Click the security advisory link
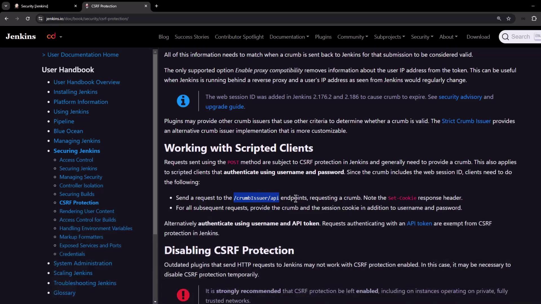Viewport: 541px width, 304px height. [460, 97]
